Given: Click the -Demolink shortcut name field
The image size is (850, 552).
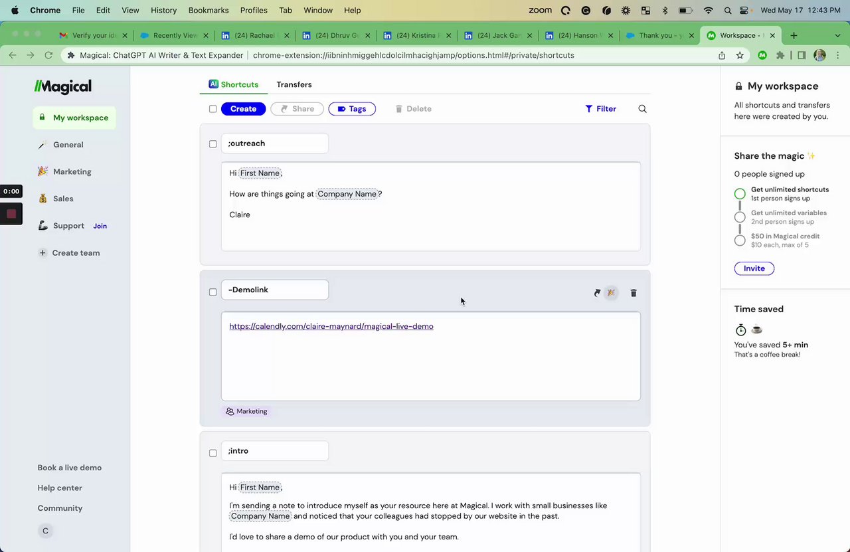Looking at the screenshot, I should point(275,290).
